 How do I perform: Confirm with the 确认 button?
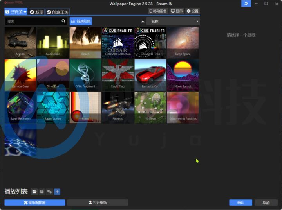pyautogui.click(x=240, y=203)
